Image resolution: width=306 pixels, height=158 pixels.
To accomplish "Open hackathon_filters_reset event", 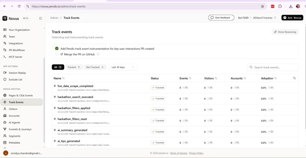I will (x=72, y=119).
